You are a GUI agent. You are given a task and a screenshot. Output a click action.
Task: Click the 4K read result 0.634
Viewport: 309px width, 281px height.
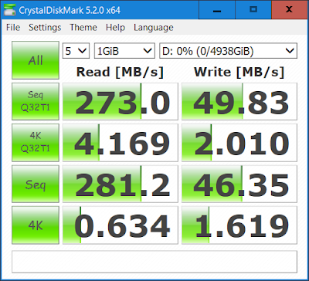click(x=121, y=225)
